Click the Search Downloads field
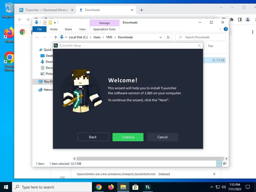Screen dimensions: 256x192 [x=200, y=37]
